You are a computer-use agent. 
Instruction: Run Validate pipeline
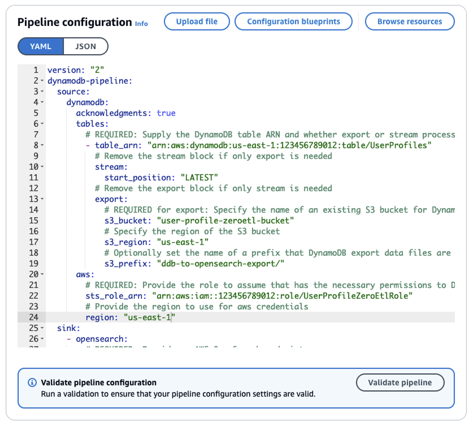pyautogui.click(x=400, y=383)
